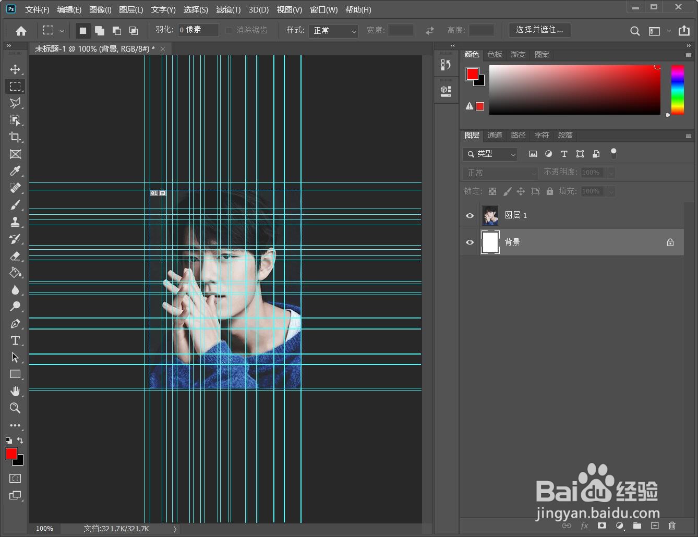
Task: Switch to the 通道 channels tab
Action: (495, 135)
